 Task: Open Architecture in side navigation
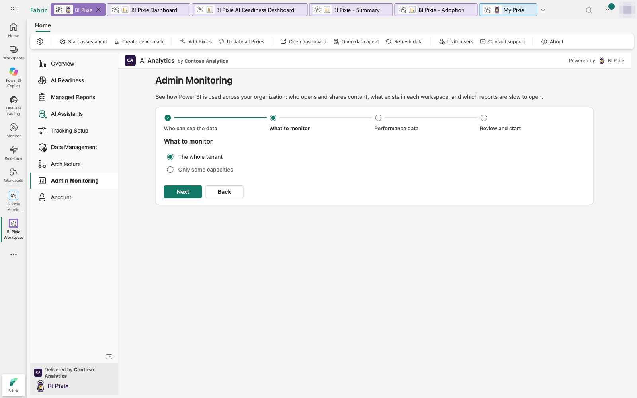(74, 164)
